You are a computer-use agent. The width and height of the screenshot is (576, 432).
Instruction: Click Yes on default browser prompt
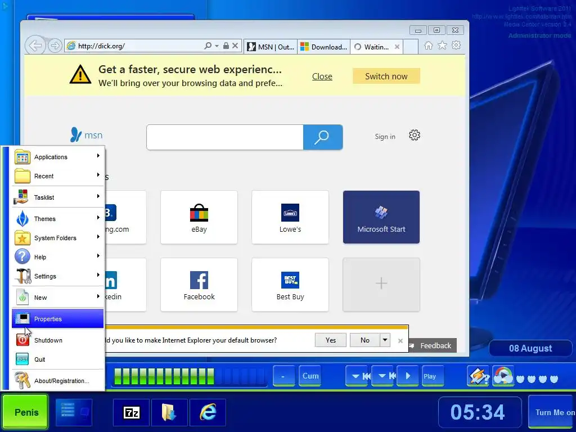(x=331, y=340)
